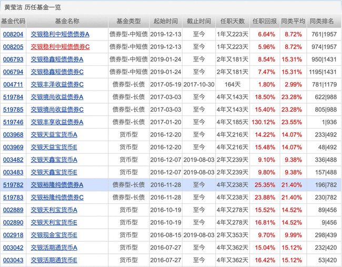This screenshot has width=342, height=267.
Task: Click the 起始时间 column header
Action: (x=166, y=21)
